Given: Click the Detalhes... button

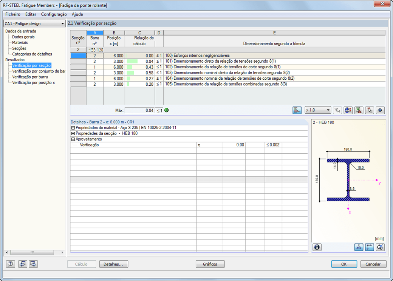Looking at the screenshot, I should (x=113, y=264).
